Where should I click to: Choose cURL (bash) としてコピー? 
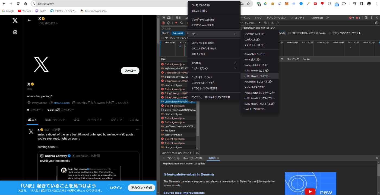click(260, 76)
